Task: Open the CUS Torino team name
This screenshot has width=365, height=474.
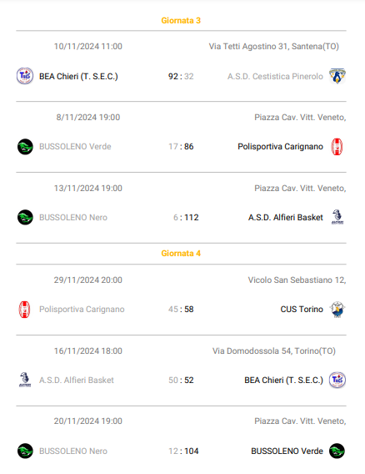Action: (302, 310)
